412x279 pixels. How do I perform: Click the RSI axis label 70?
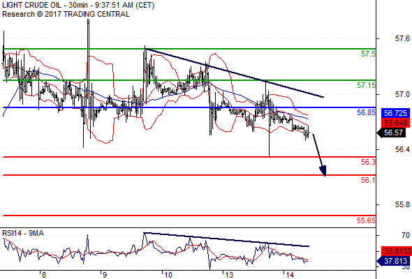(406, 235)
